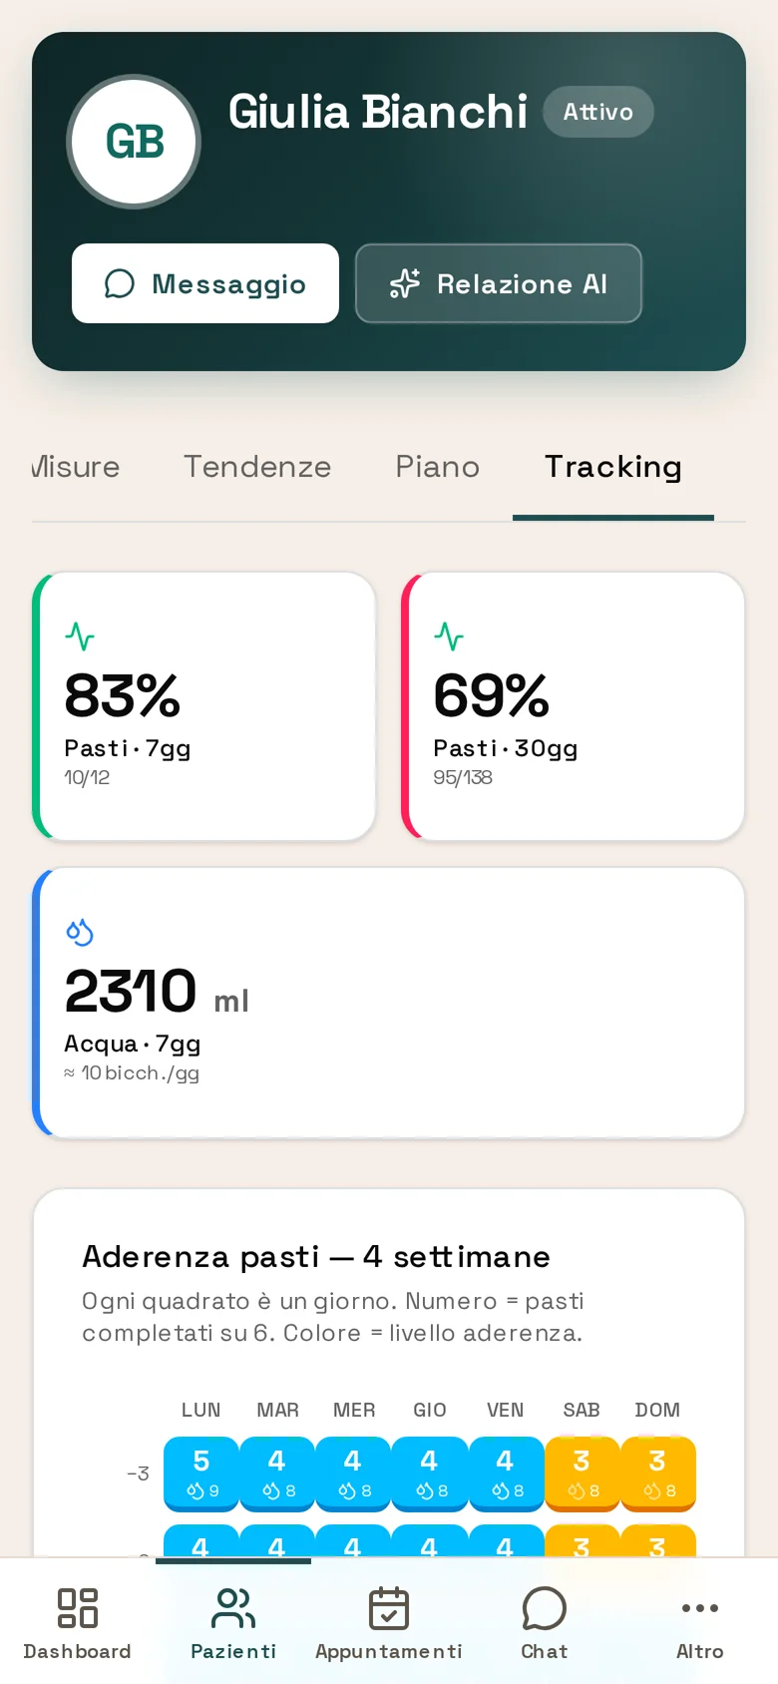
Task: Click the pulse icon on 69% card
Action: 449,635
